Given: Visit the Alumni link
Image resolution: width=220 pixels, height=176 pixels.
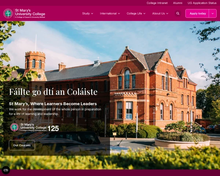Looking at the screenshot, I should (177, 3).
